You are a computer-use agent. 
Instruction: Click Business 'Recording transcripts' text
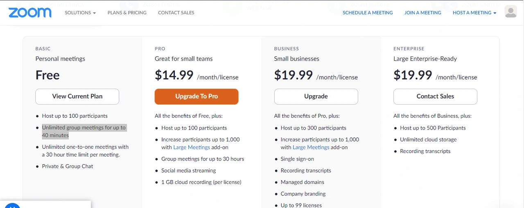tap(306, 170)
